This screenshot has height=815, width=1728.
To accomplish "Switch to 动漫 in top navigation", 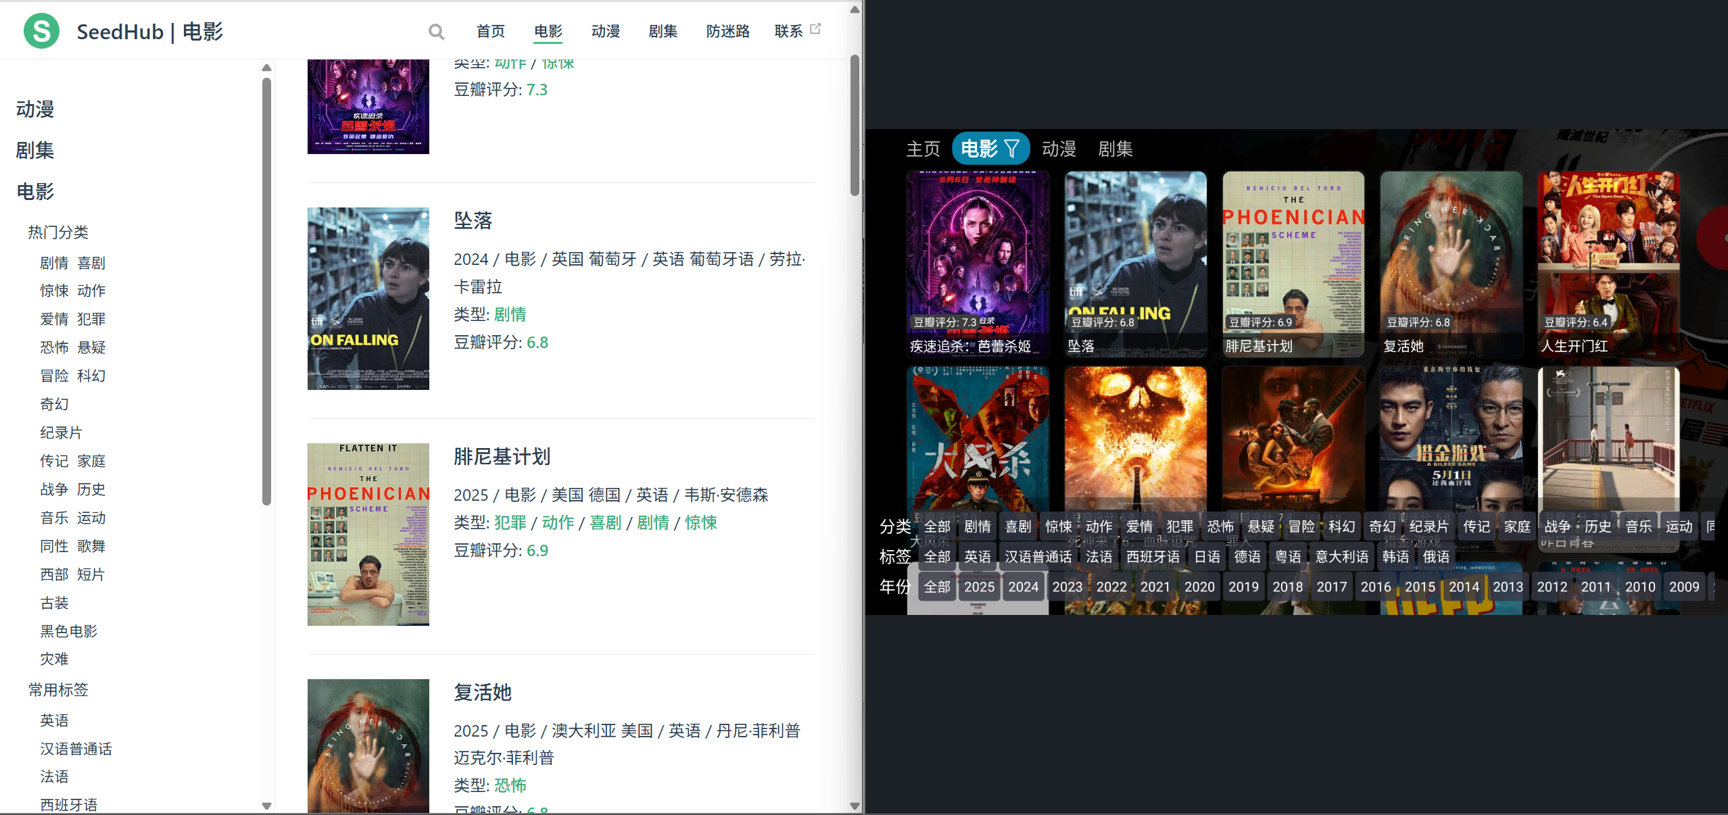I will click(x=605, y=31).
